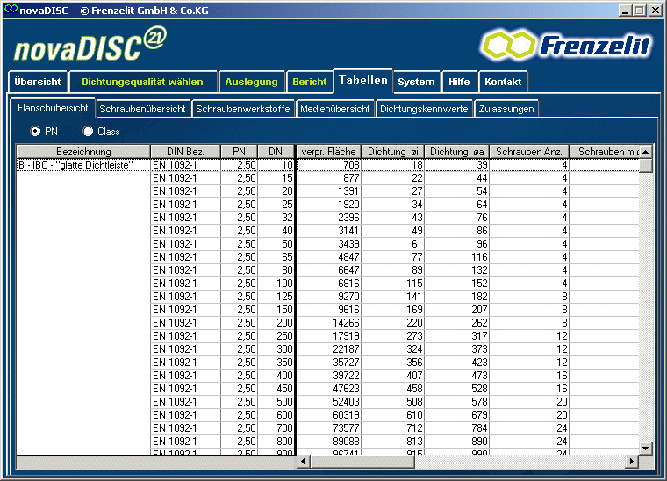Go to the Bericht tab
Screen dimensions: 667x481
pos(309,82)
